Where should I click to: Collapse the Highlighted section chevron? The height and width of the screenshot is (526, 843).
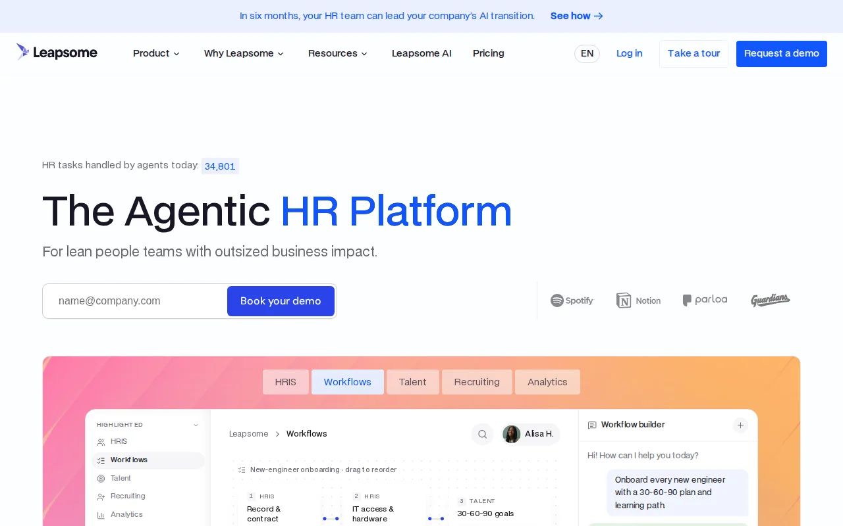click(196, 425)
